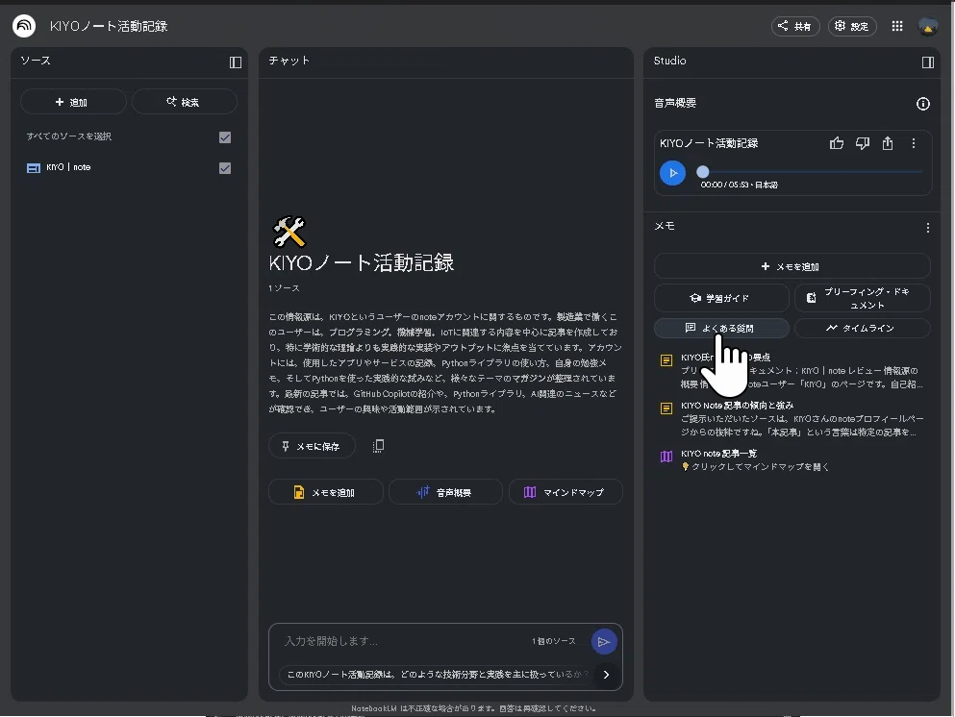
Task: Click the 音声概要 button in chat
Action: click(445, 492)
